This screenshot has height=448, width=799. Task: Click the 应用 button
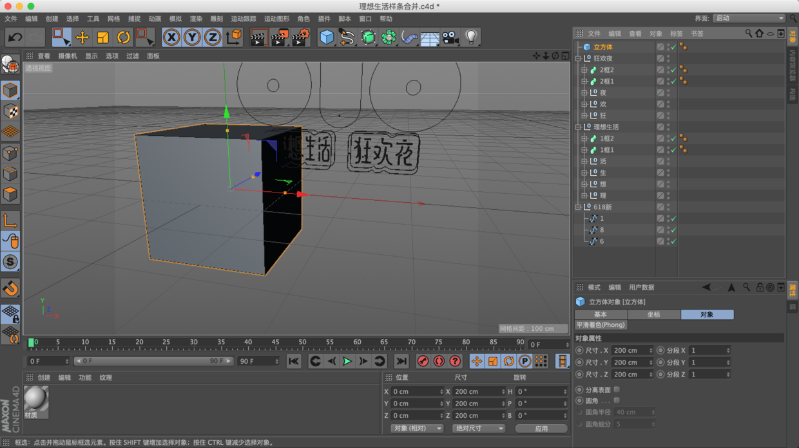(x=541, y=427)
